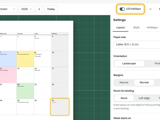Screen dimensions: 160x120
Task: Click the October 23 day cell
Action: 42,91
